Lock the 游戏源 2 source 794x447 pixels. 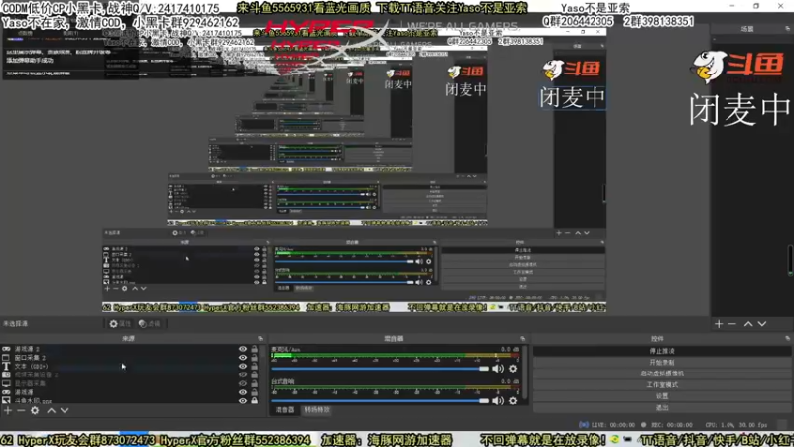click(x=255, y=349)
